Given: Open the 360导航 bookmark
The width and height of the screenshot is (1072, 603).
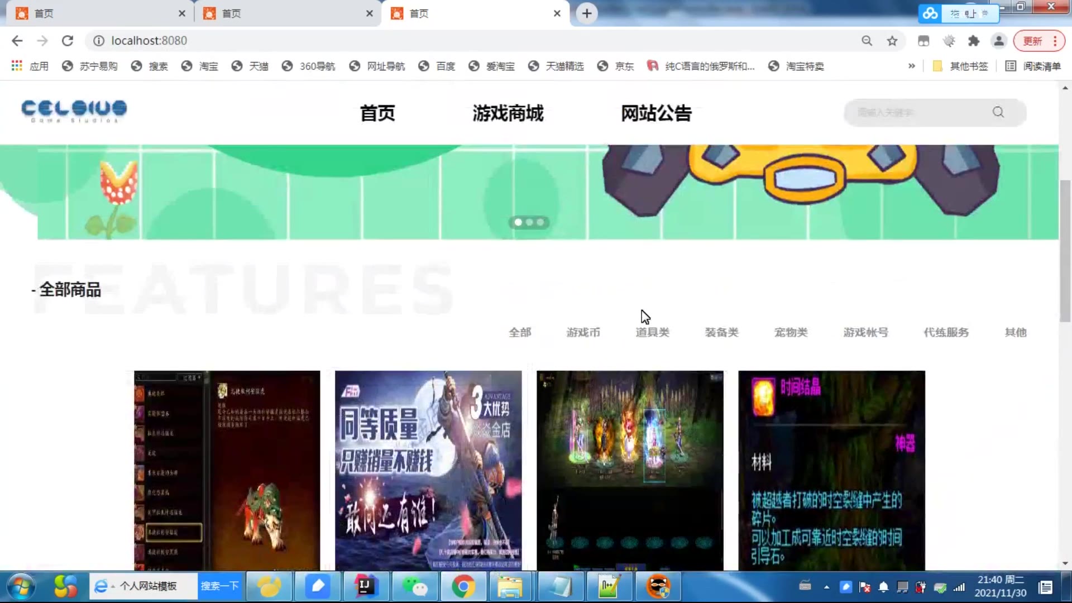Looking at the screenshot, I should pyautogui.click(x=309, y=66).
